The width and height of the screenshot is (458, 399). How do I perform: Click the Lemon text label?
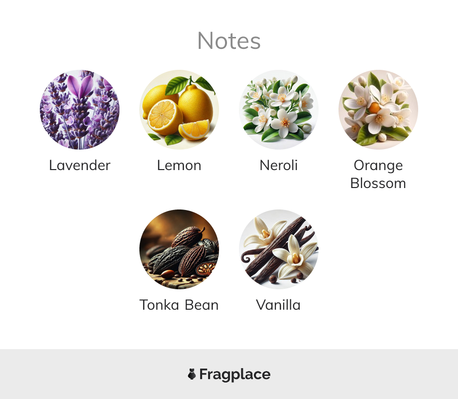pyautogui.click(x=179, y=166)
